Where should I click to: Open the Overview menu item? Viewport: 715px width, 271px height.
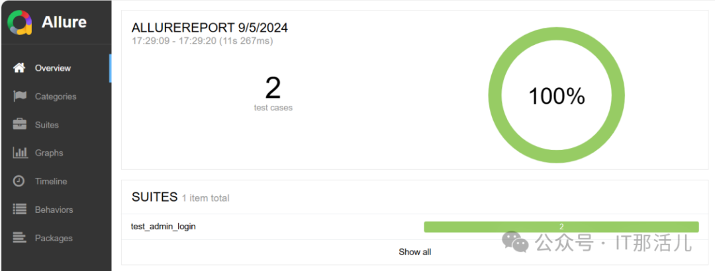(53, 68)
